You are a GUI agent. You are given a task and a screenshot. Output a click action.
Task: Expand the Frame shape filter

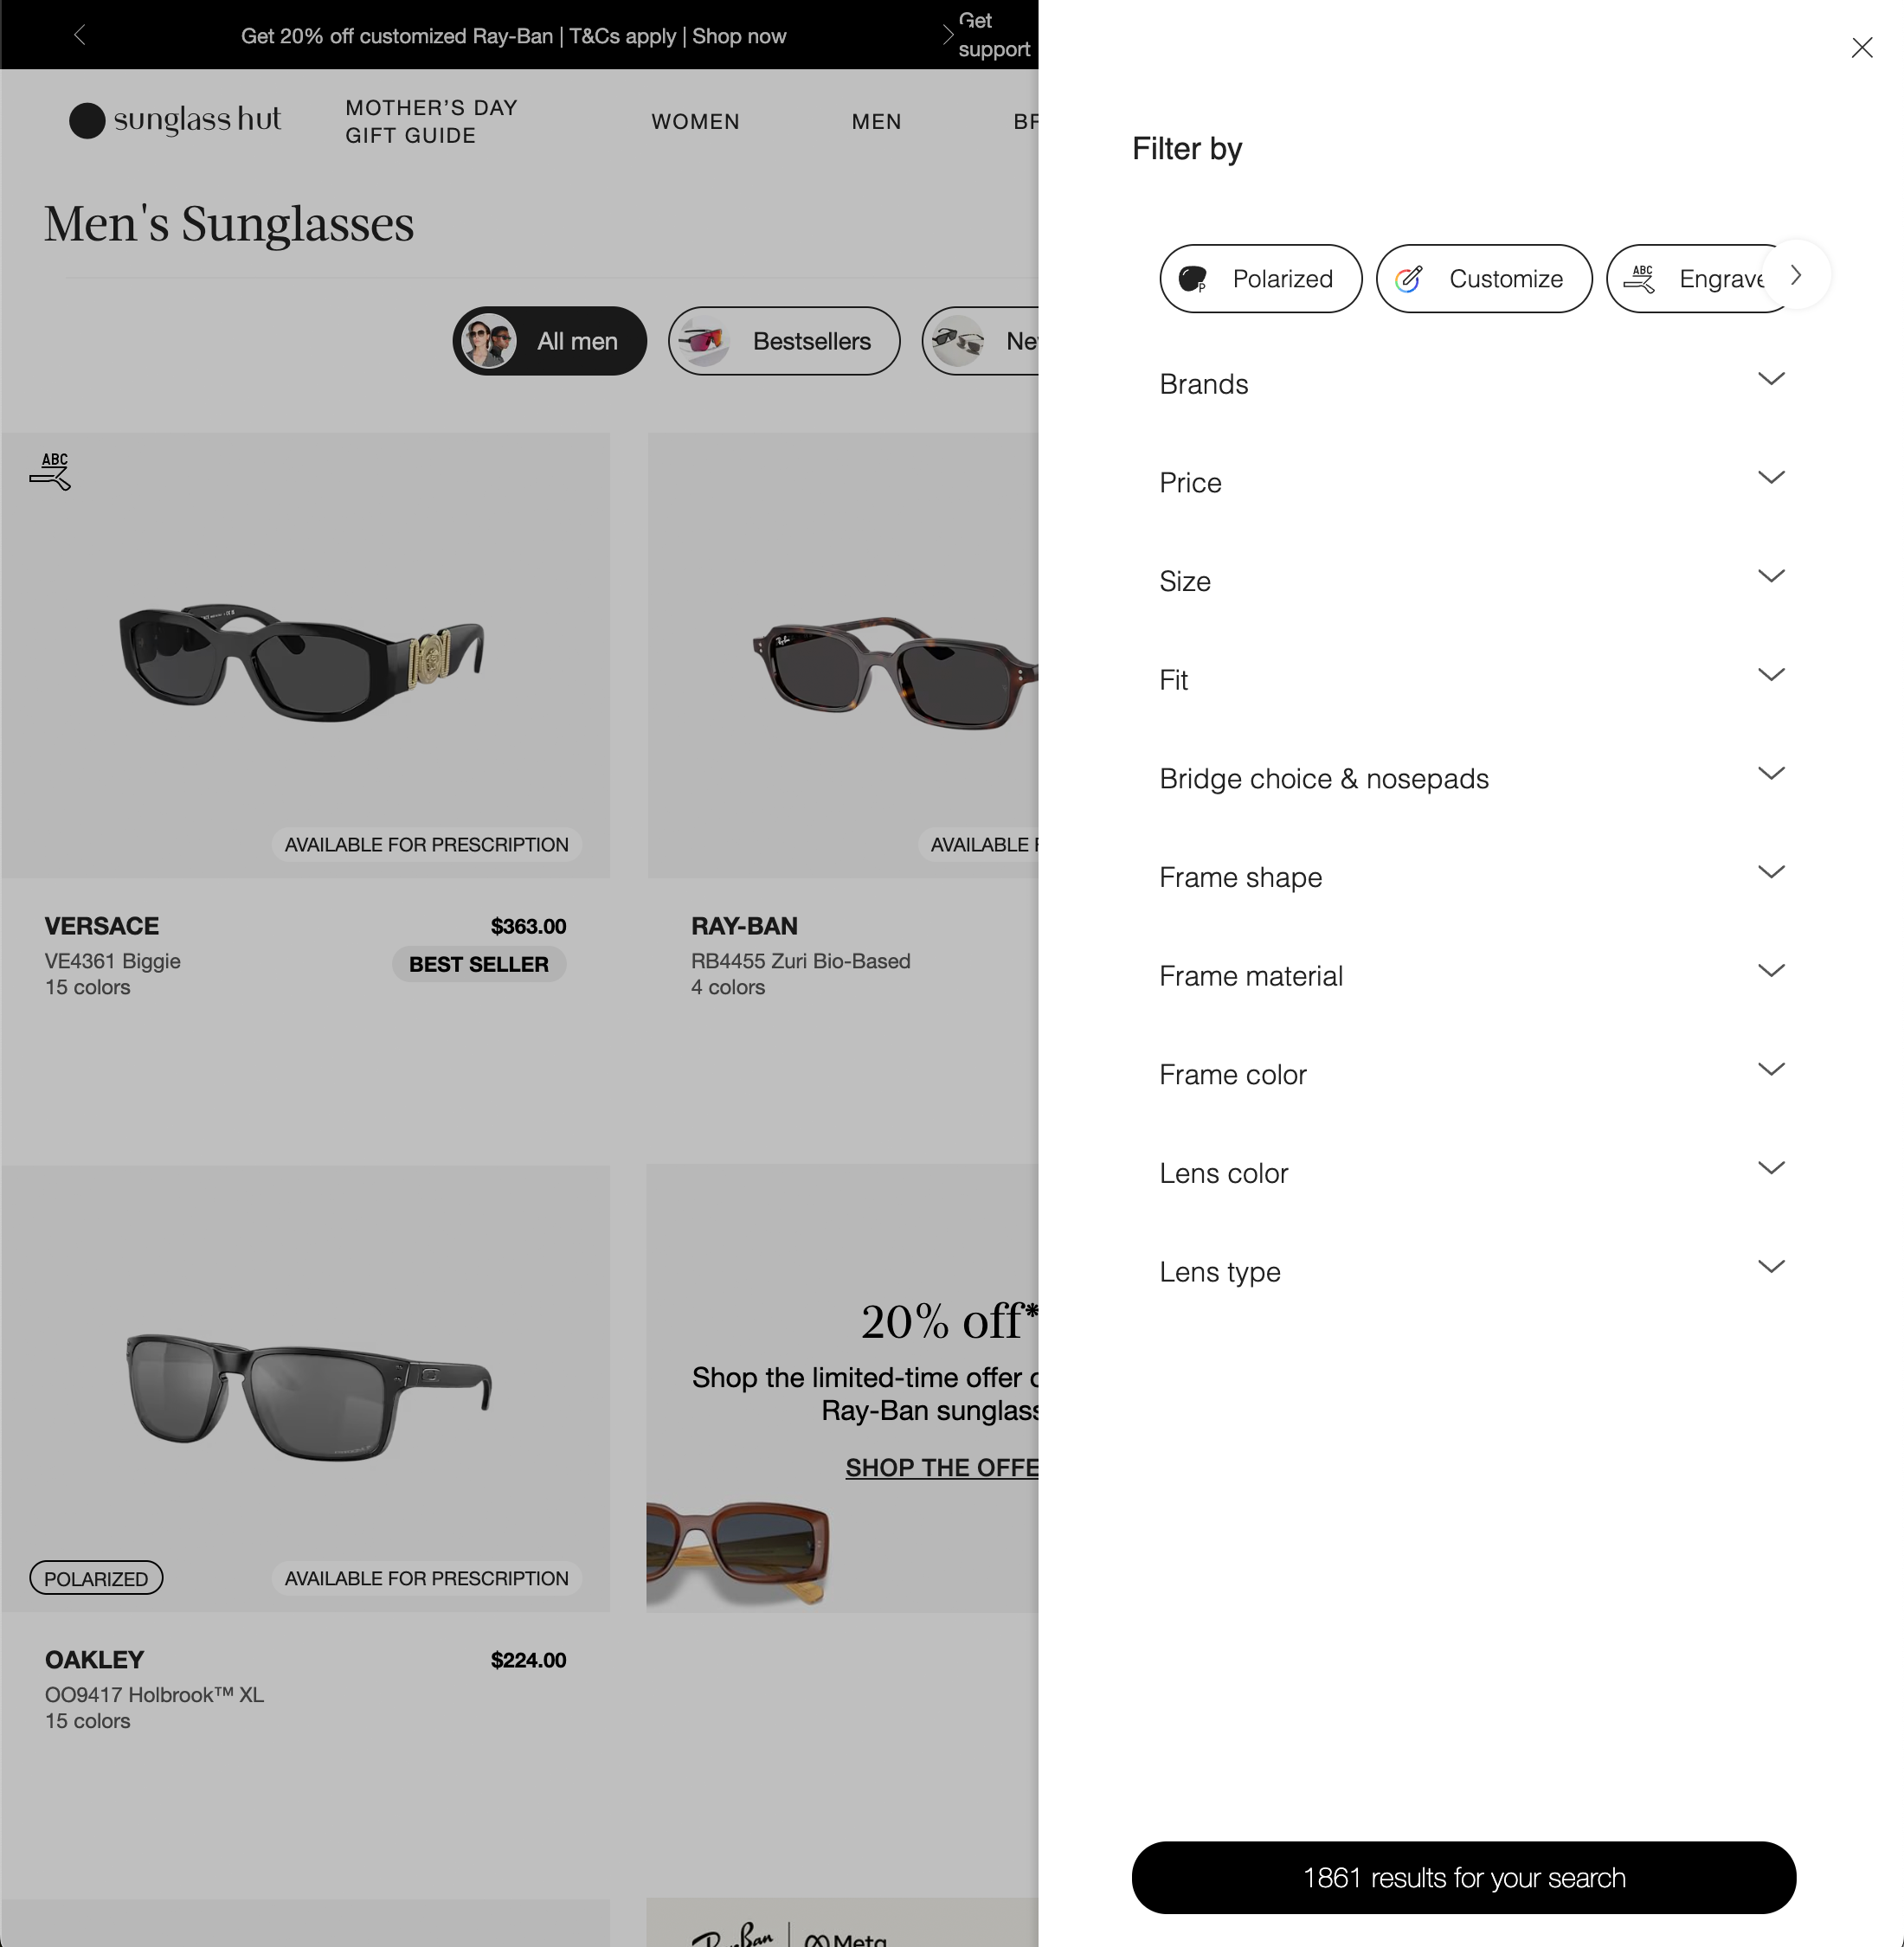click(x=1472, y=877)
